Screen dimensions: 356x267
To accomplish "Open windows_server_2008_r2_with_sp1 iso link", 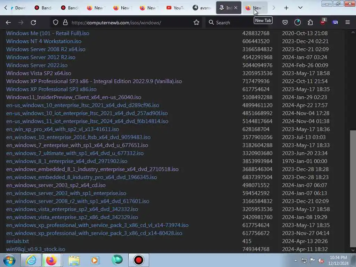I will 78,201.
